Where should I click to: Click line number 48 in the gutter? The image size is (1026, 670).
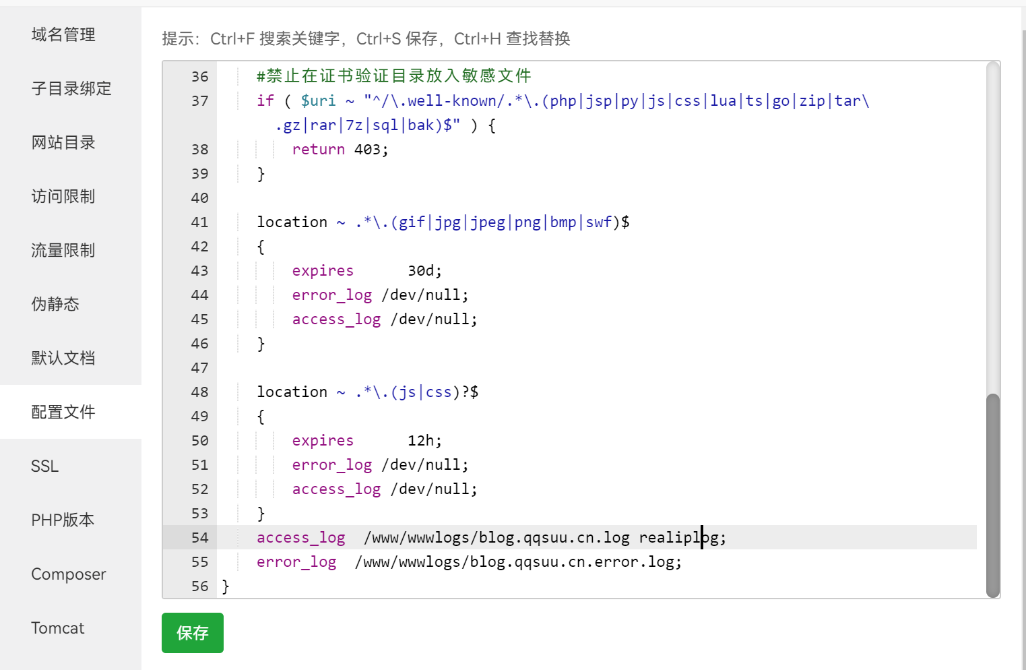pyautogui.click(x=199, y=392)
